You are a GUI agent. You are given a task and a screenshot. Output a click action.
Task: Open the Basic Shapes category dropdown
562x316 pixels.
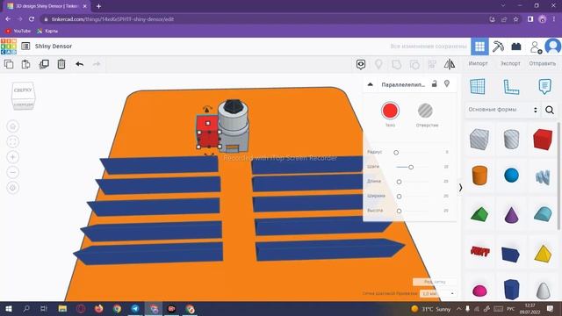502,110
